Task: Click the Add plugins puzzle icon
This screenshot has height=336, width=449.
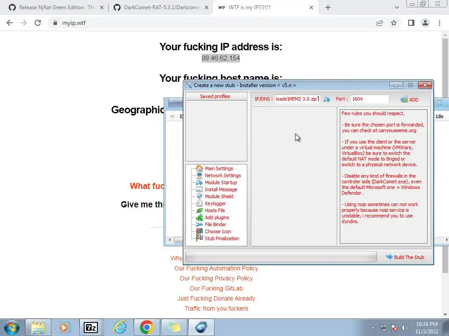Action: [200, 217]
